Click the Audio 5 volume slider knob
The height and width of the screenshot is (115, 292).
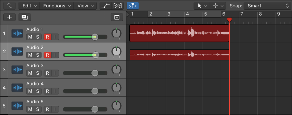[95, 109]
